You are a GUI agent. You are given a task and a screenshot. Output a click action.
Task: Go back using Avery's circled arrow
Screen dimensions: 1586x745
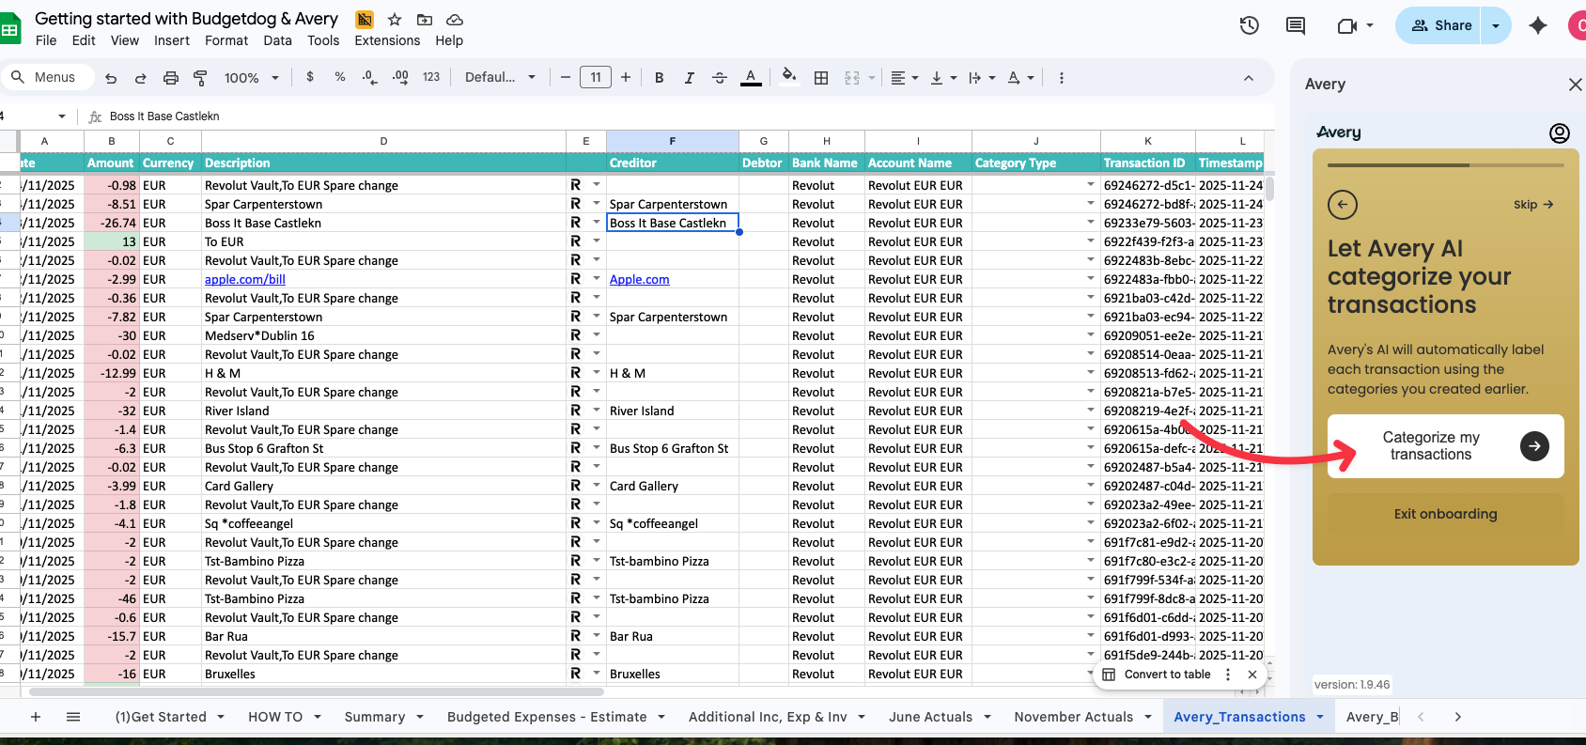click(x=1342, y=205)
